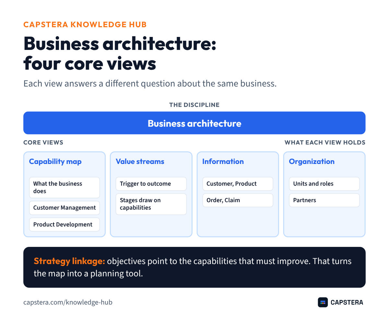
Task: Open the capstera.com/knowledge-hub link
Action: (x=68, y=302)
